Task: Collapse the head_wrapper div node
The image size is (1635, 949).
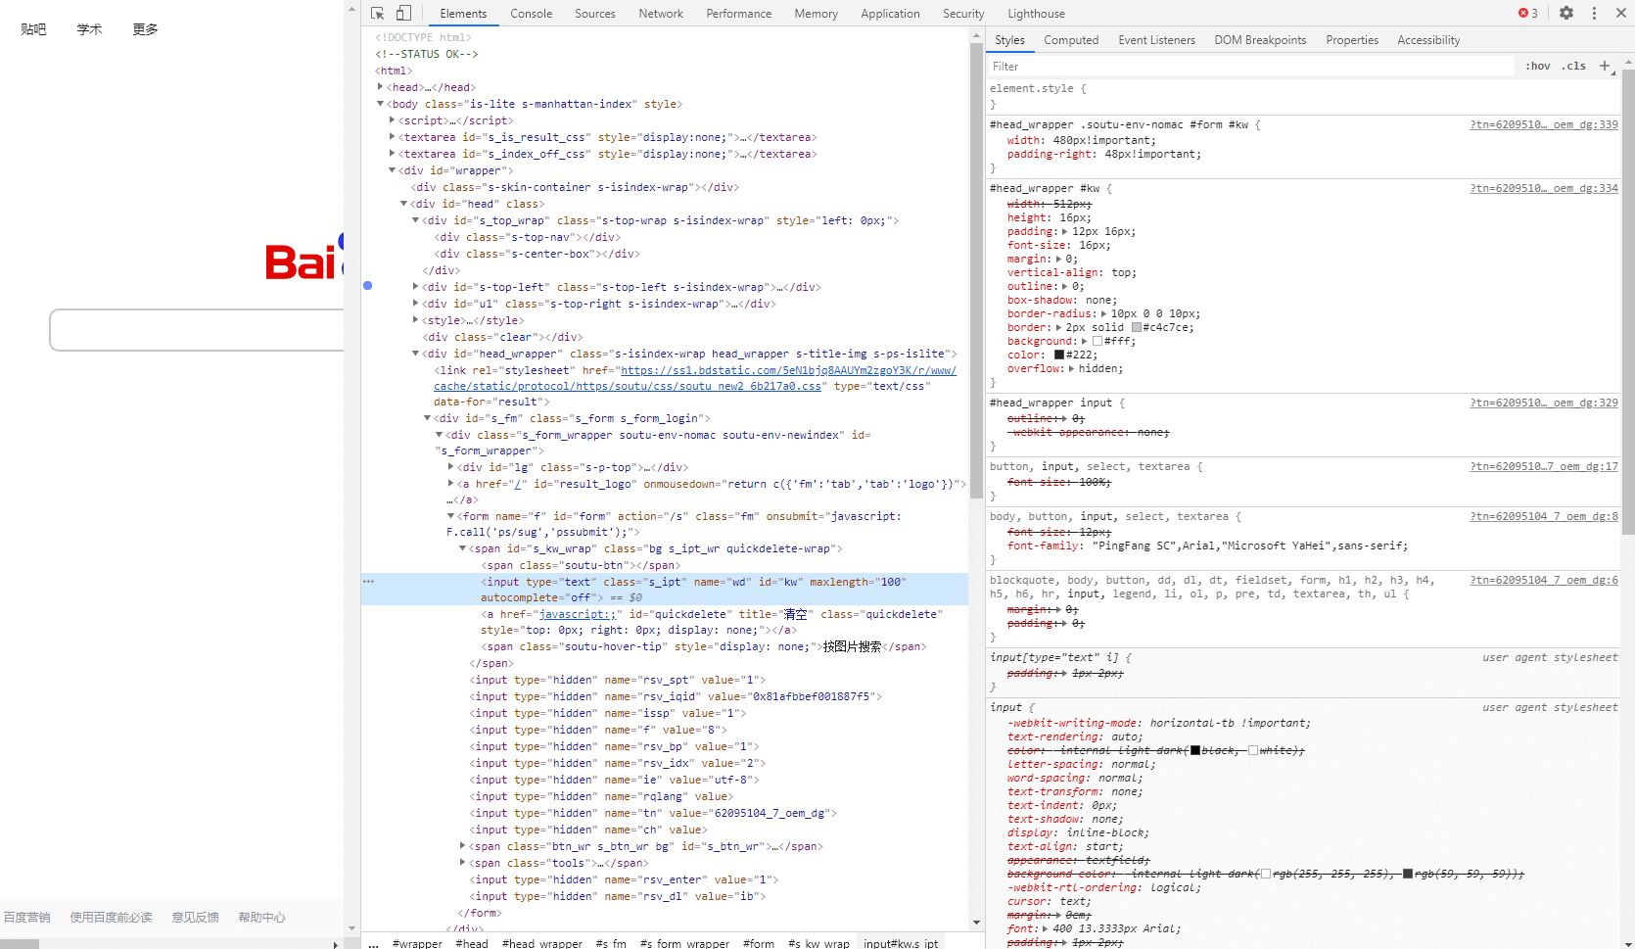Action: (416, 354)
